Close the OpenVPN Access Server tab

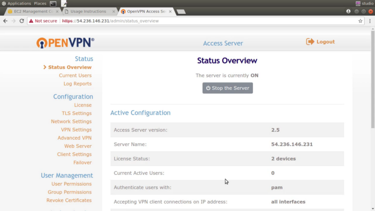pos(170,11)
